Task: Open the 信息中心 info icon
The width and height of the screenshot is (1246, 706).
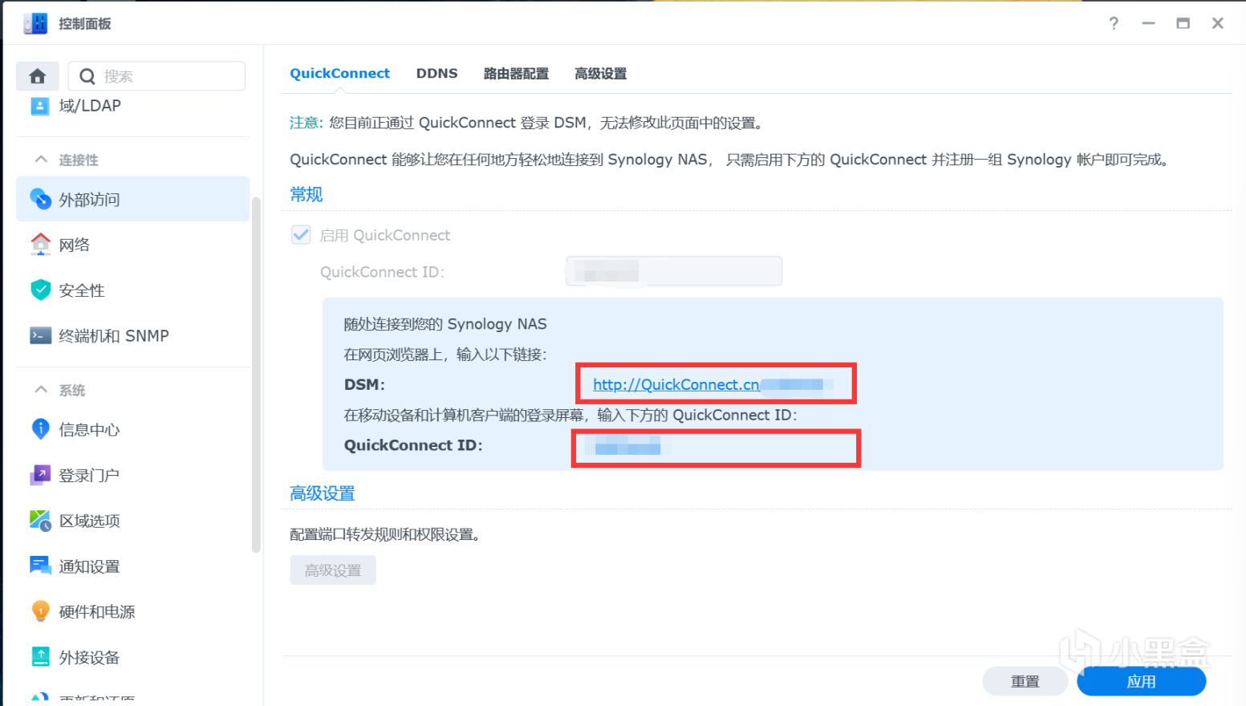Action: [40, 429]
